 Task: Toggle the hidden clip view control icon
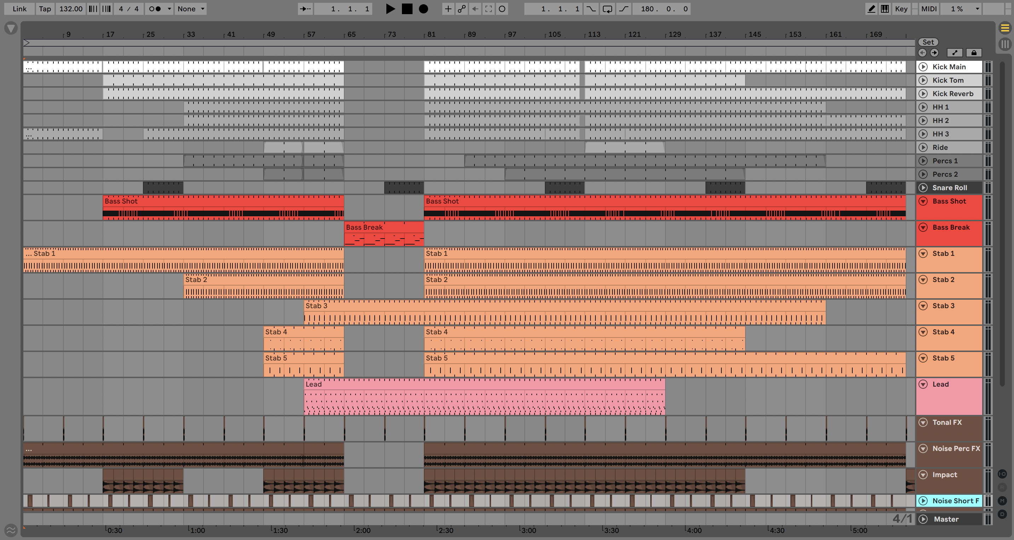pyautogui.click(x=11, y=530)
